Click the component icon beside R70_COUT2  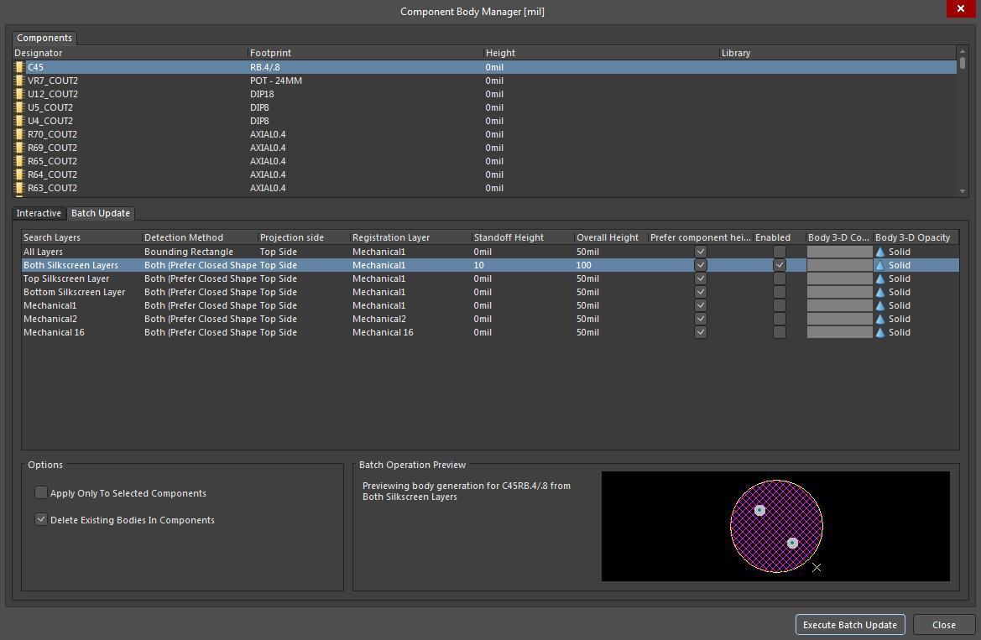tap(19, 134)
